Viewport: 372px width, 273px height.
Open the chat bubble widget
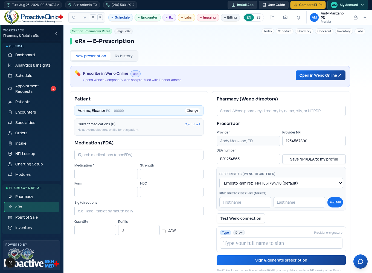(x=361, y=262)
